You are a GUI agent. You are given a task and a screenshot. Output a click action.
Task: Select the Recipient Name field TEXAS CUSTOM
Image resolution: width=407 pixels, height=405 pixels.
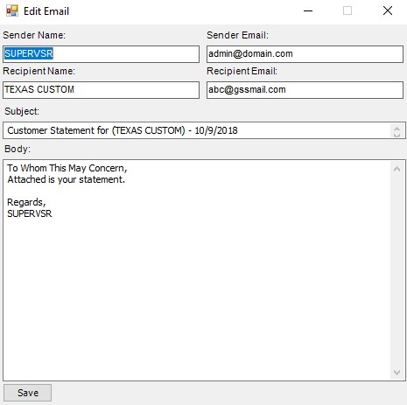click(x=101, y=90)
